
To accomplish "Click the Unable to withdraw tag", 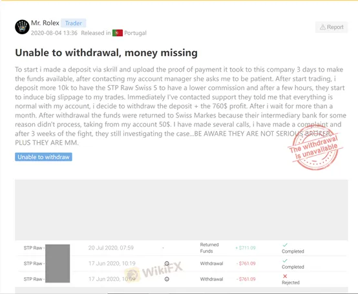I will [43, 157].
